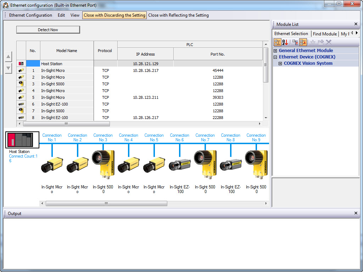
Task: Click the expand all tree icon
Action: pyautogui.click(x=295, y=42)
